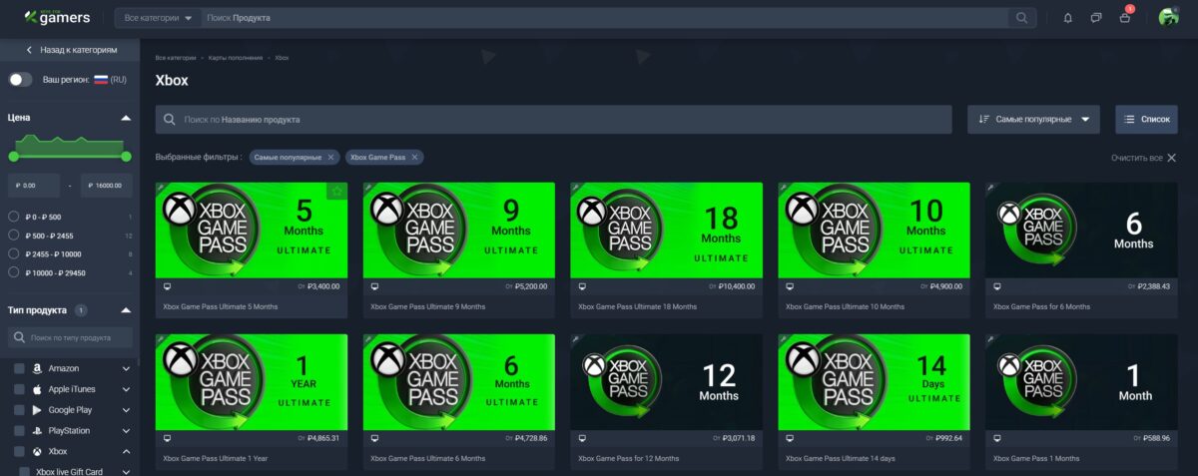This screenshot has height=476, width=1198.
Task: Click the back arrow next to Назад к категориям
Action: [29, 50]
